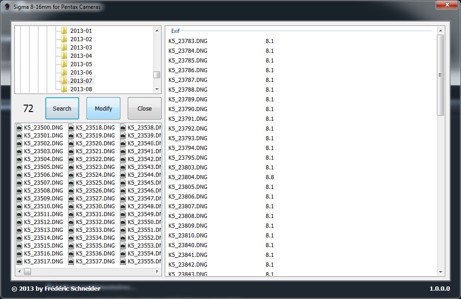The image size is (461, 299).
Task: Click the Exif panel vertical scrollbar thumb
Action: 441,75
